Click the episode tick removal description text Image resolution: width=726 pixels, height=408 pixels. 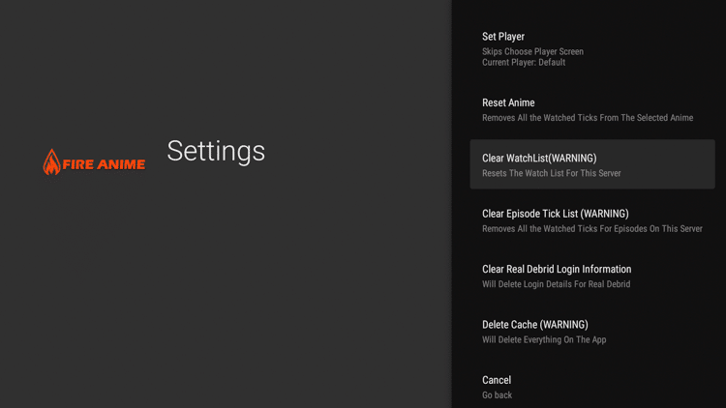[591, 229]
